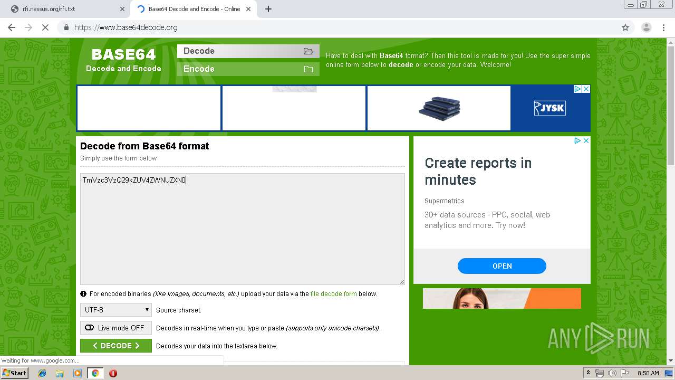Grab the textarea resize handle
The height and width of the screenshot is (380, 675).
[402, 282]
